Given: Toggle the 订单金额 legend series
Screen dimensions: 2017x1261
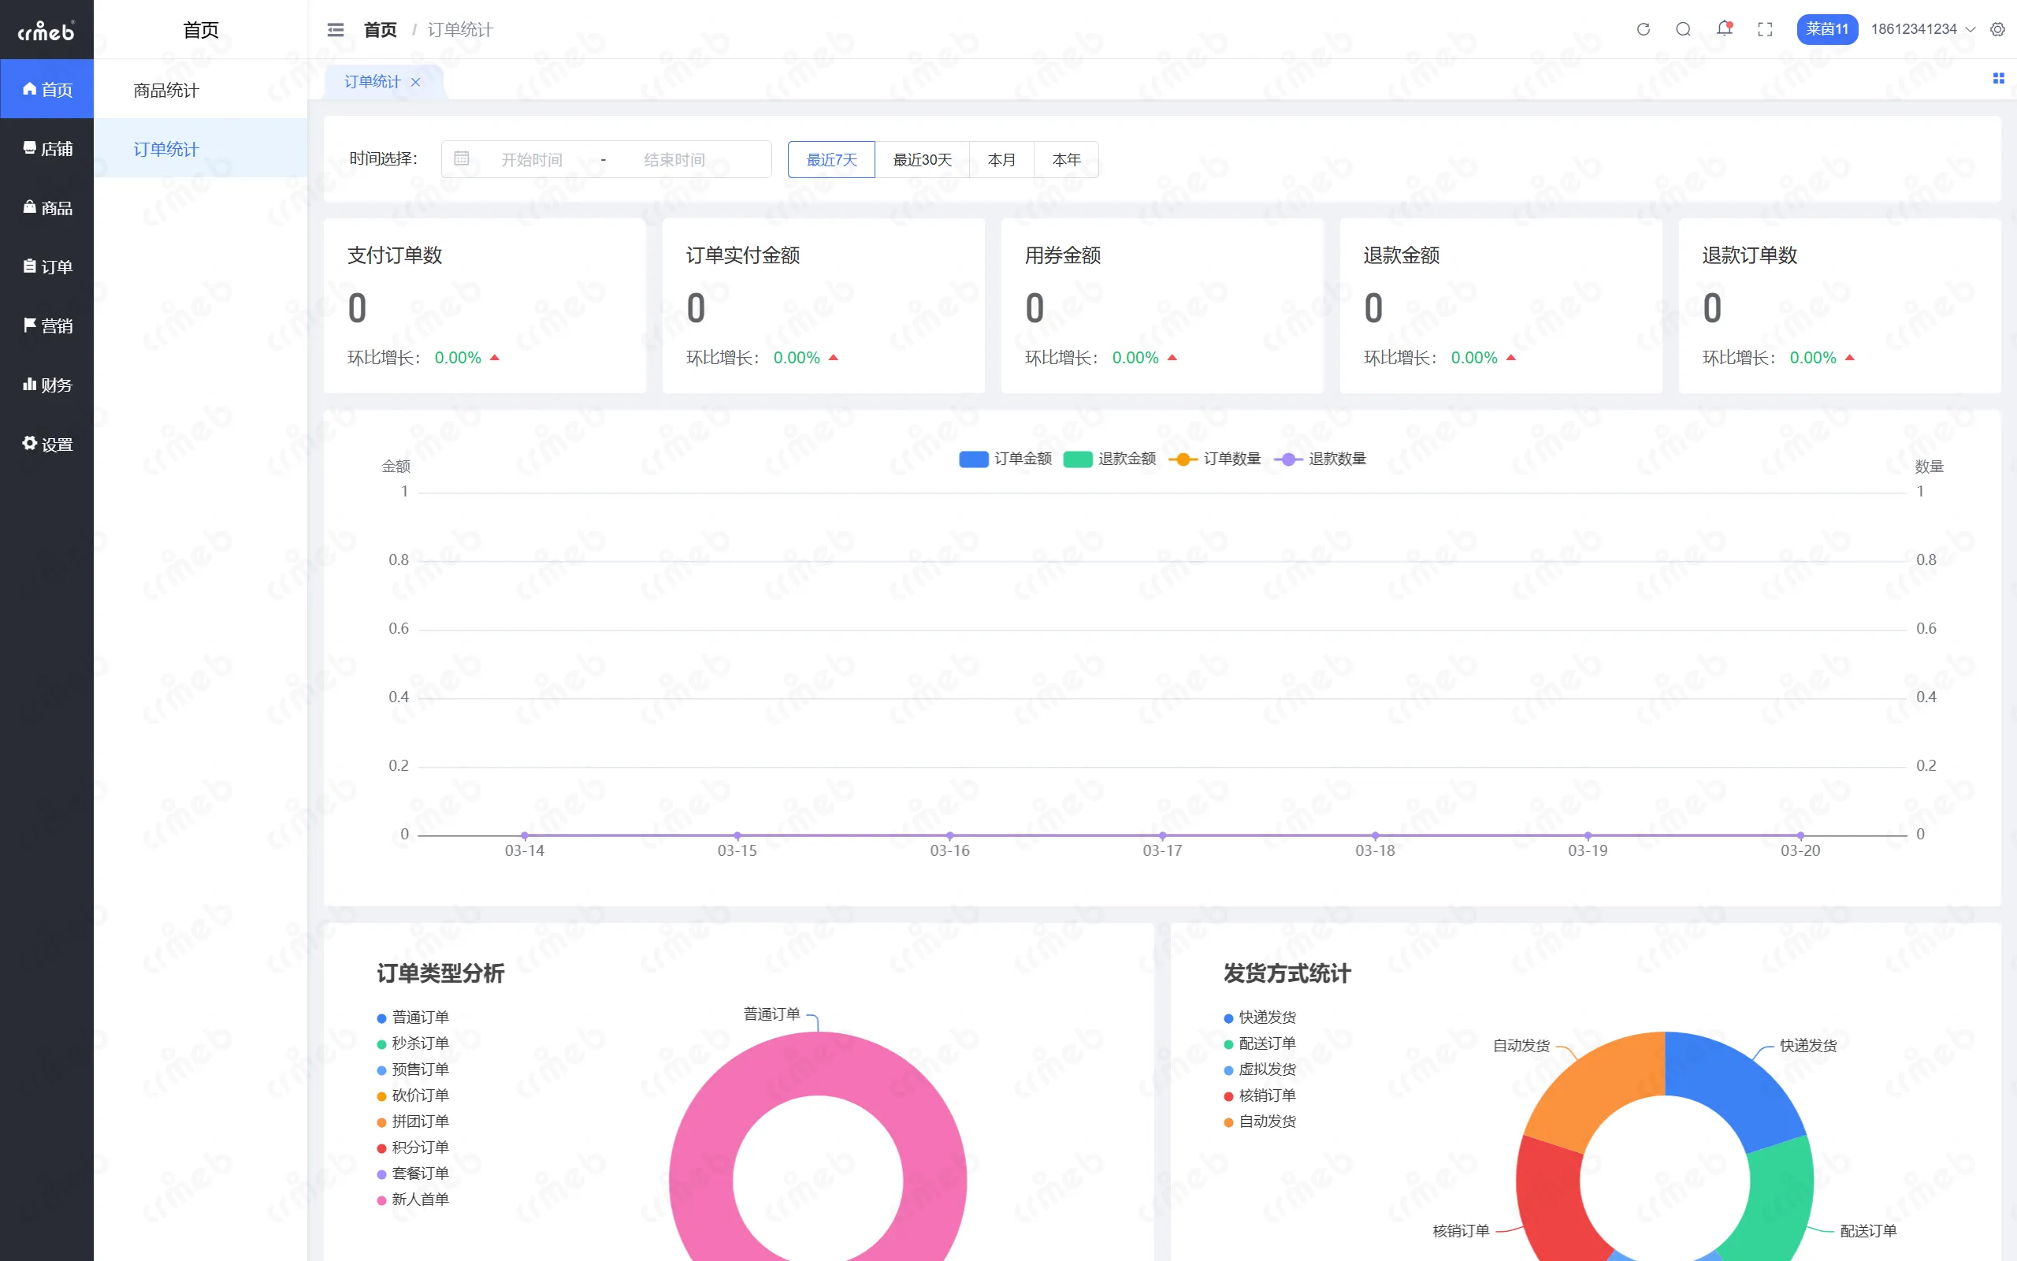Looking at the screenshot, I should coord(1005,459).
